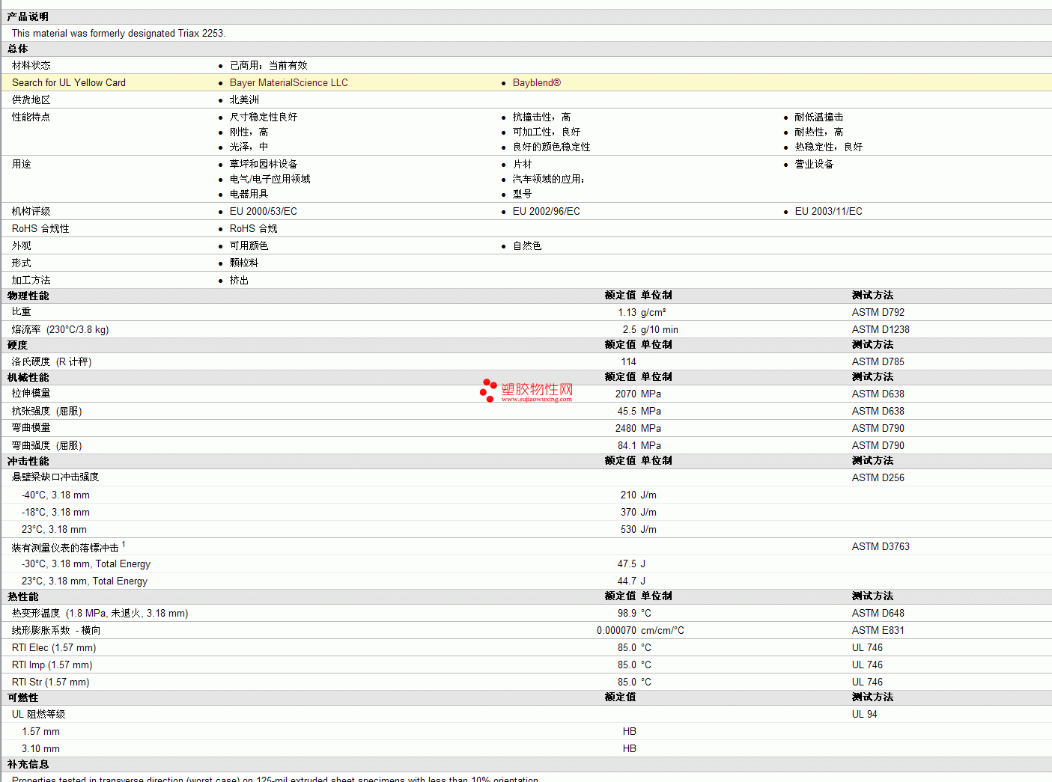Viewport: 1052px width, 782px height.
Task: Select the 2.5 melt flow rate value
Action: 629,329
